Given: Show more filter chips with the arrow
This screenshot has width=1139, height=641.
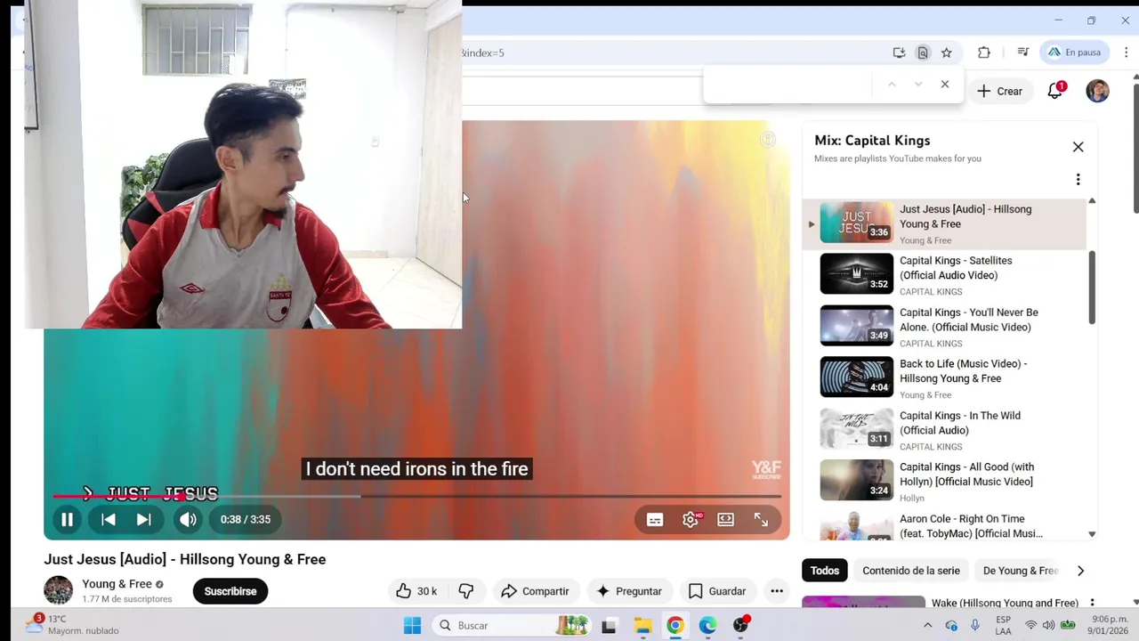Looking at the screenshot, I should [x=1080, y=571].
